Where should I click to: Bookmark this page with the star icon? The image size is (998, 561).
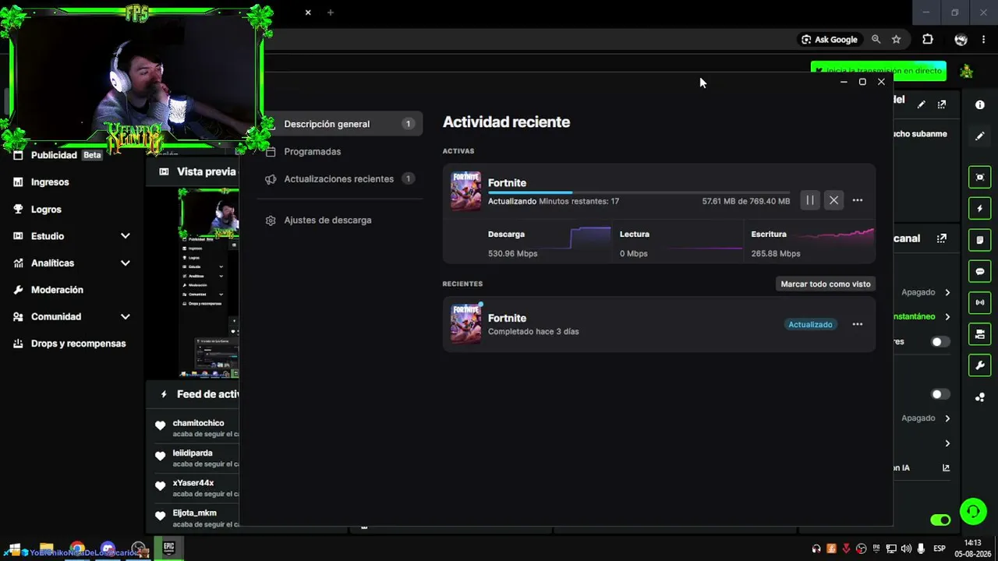tap(897, 39)
